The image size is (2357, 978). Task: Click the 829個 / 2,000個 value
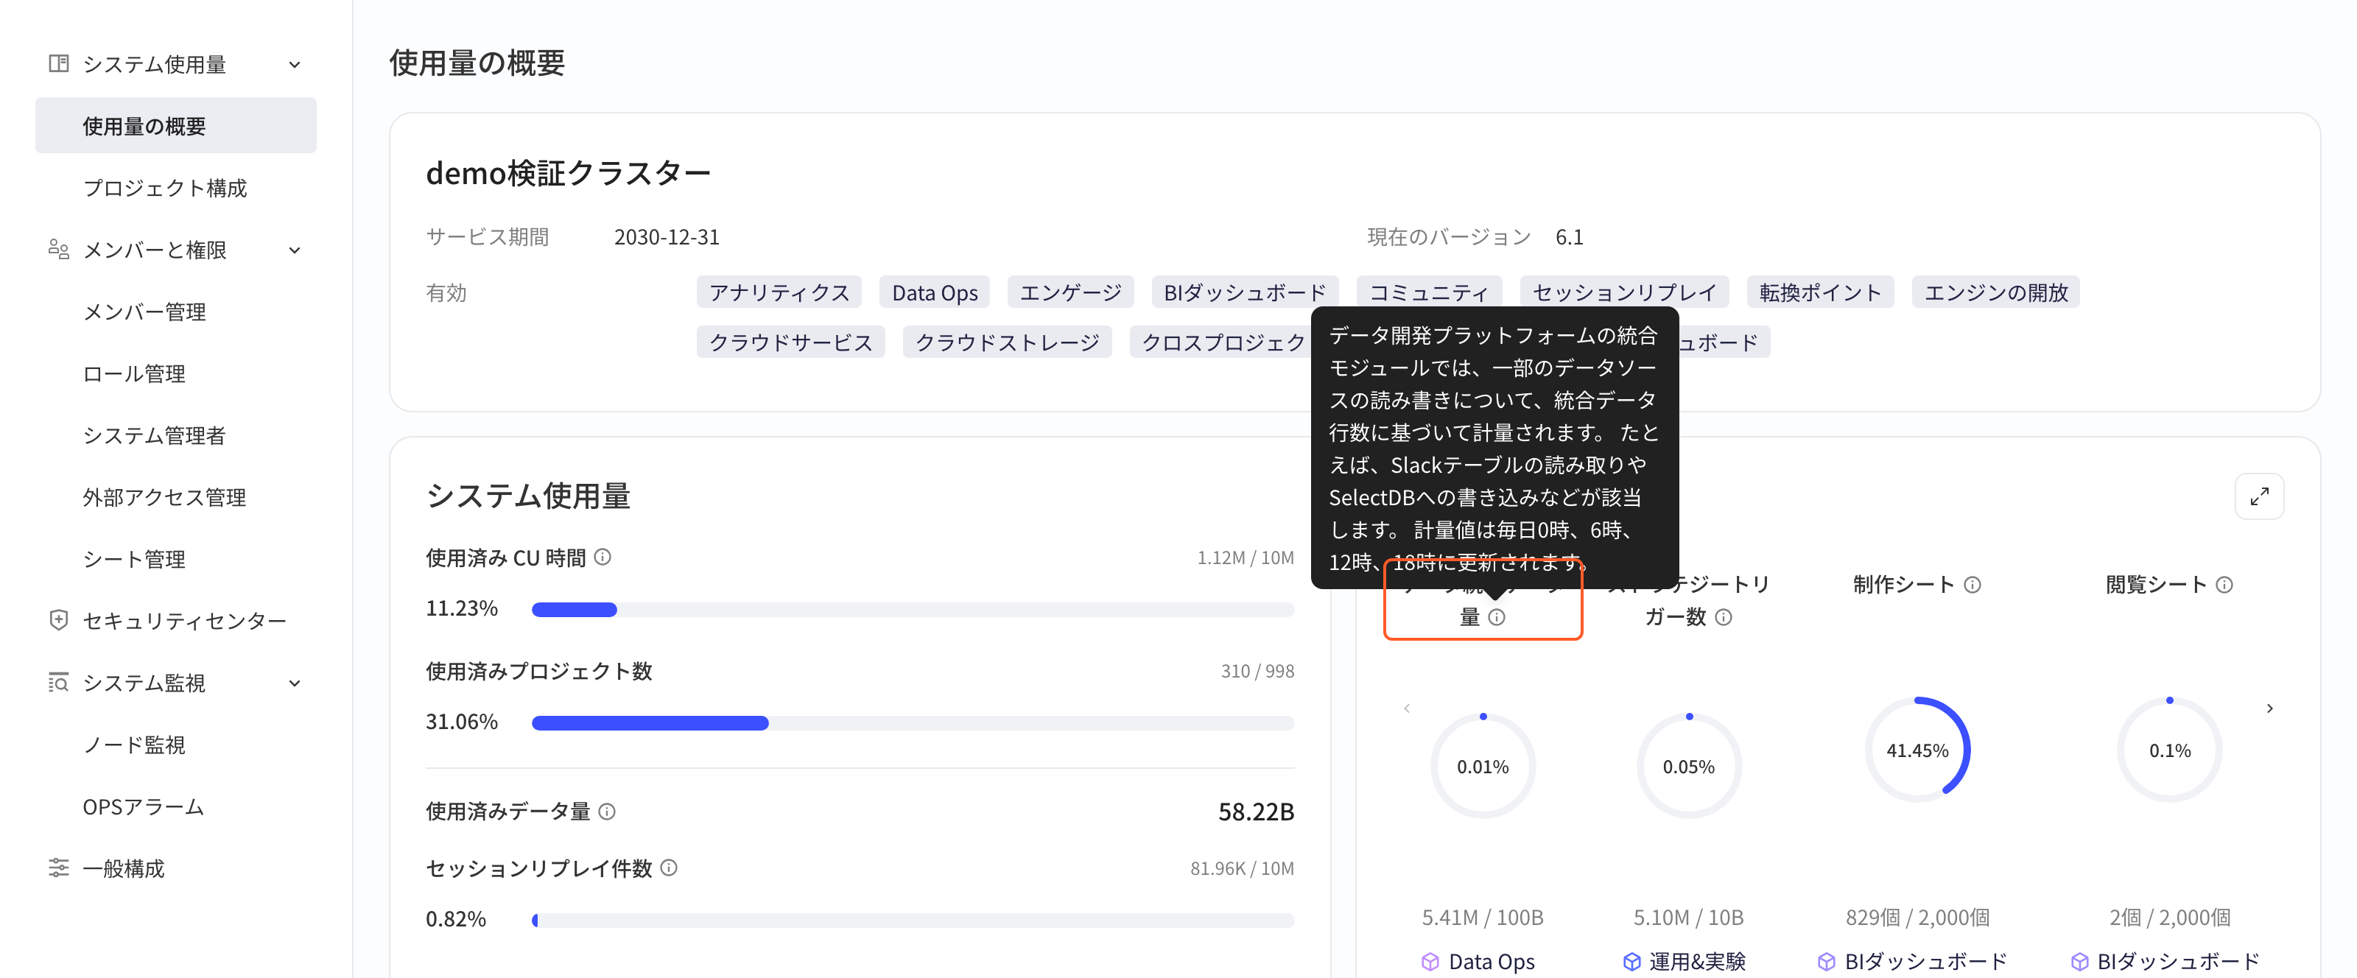pos(1917,917)
